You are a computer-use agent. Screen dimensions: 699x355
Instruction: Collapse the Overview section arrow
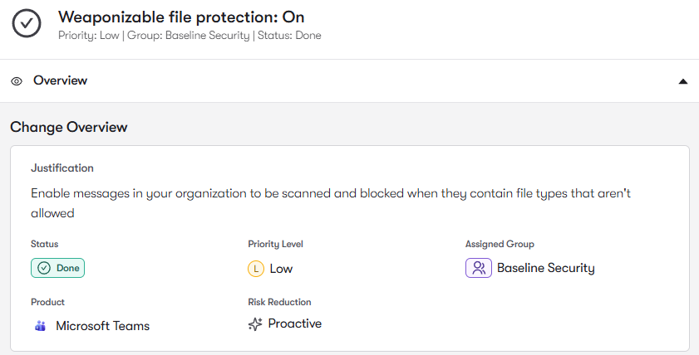click(682, 81)
